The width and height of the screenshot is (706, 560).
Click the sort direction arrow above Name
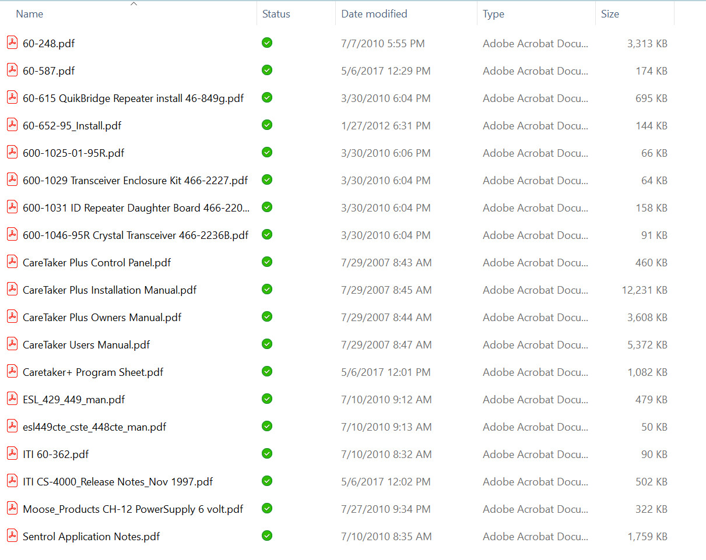[x=134, y=4]
